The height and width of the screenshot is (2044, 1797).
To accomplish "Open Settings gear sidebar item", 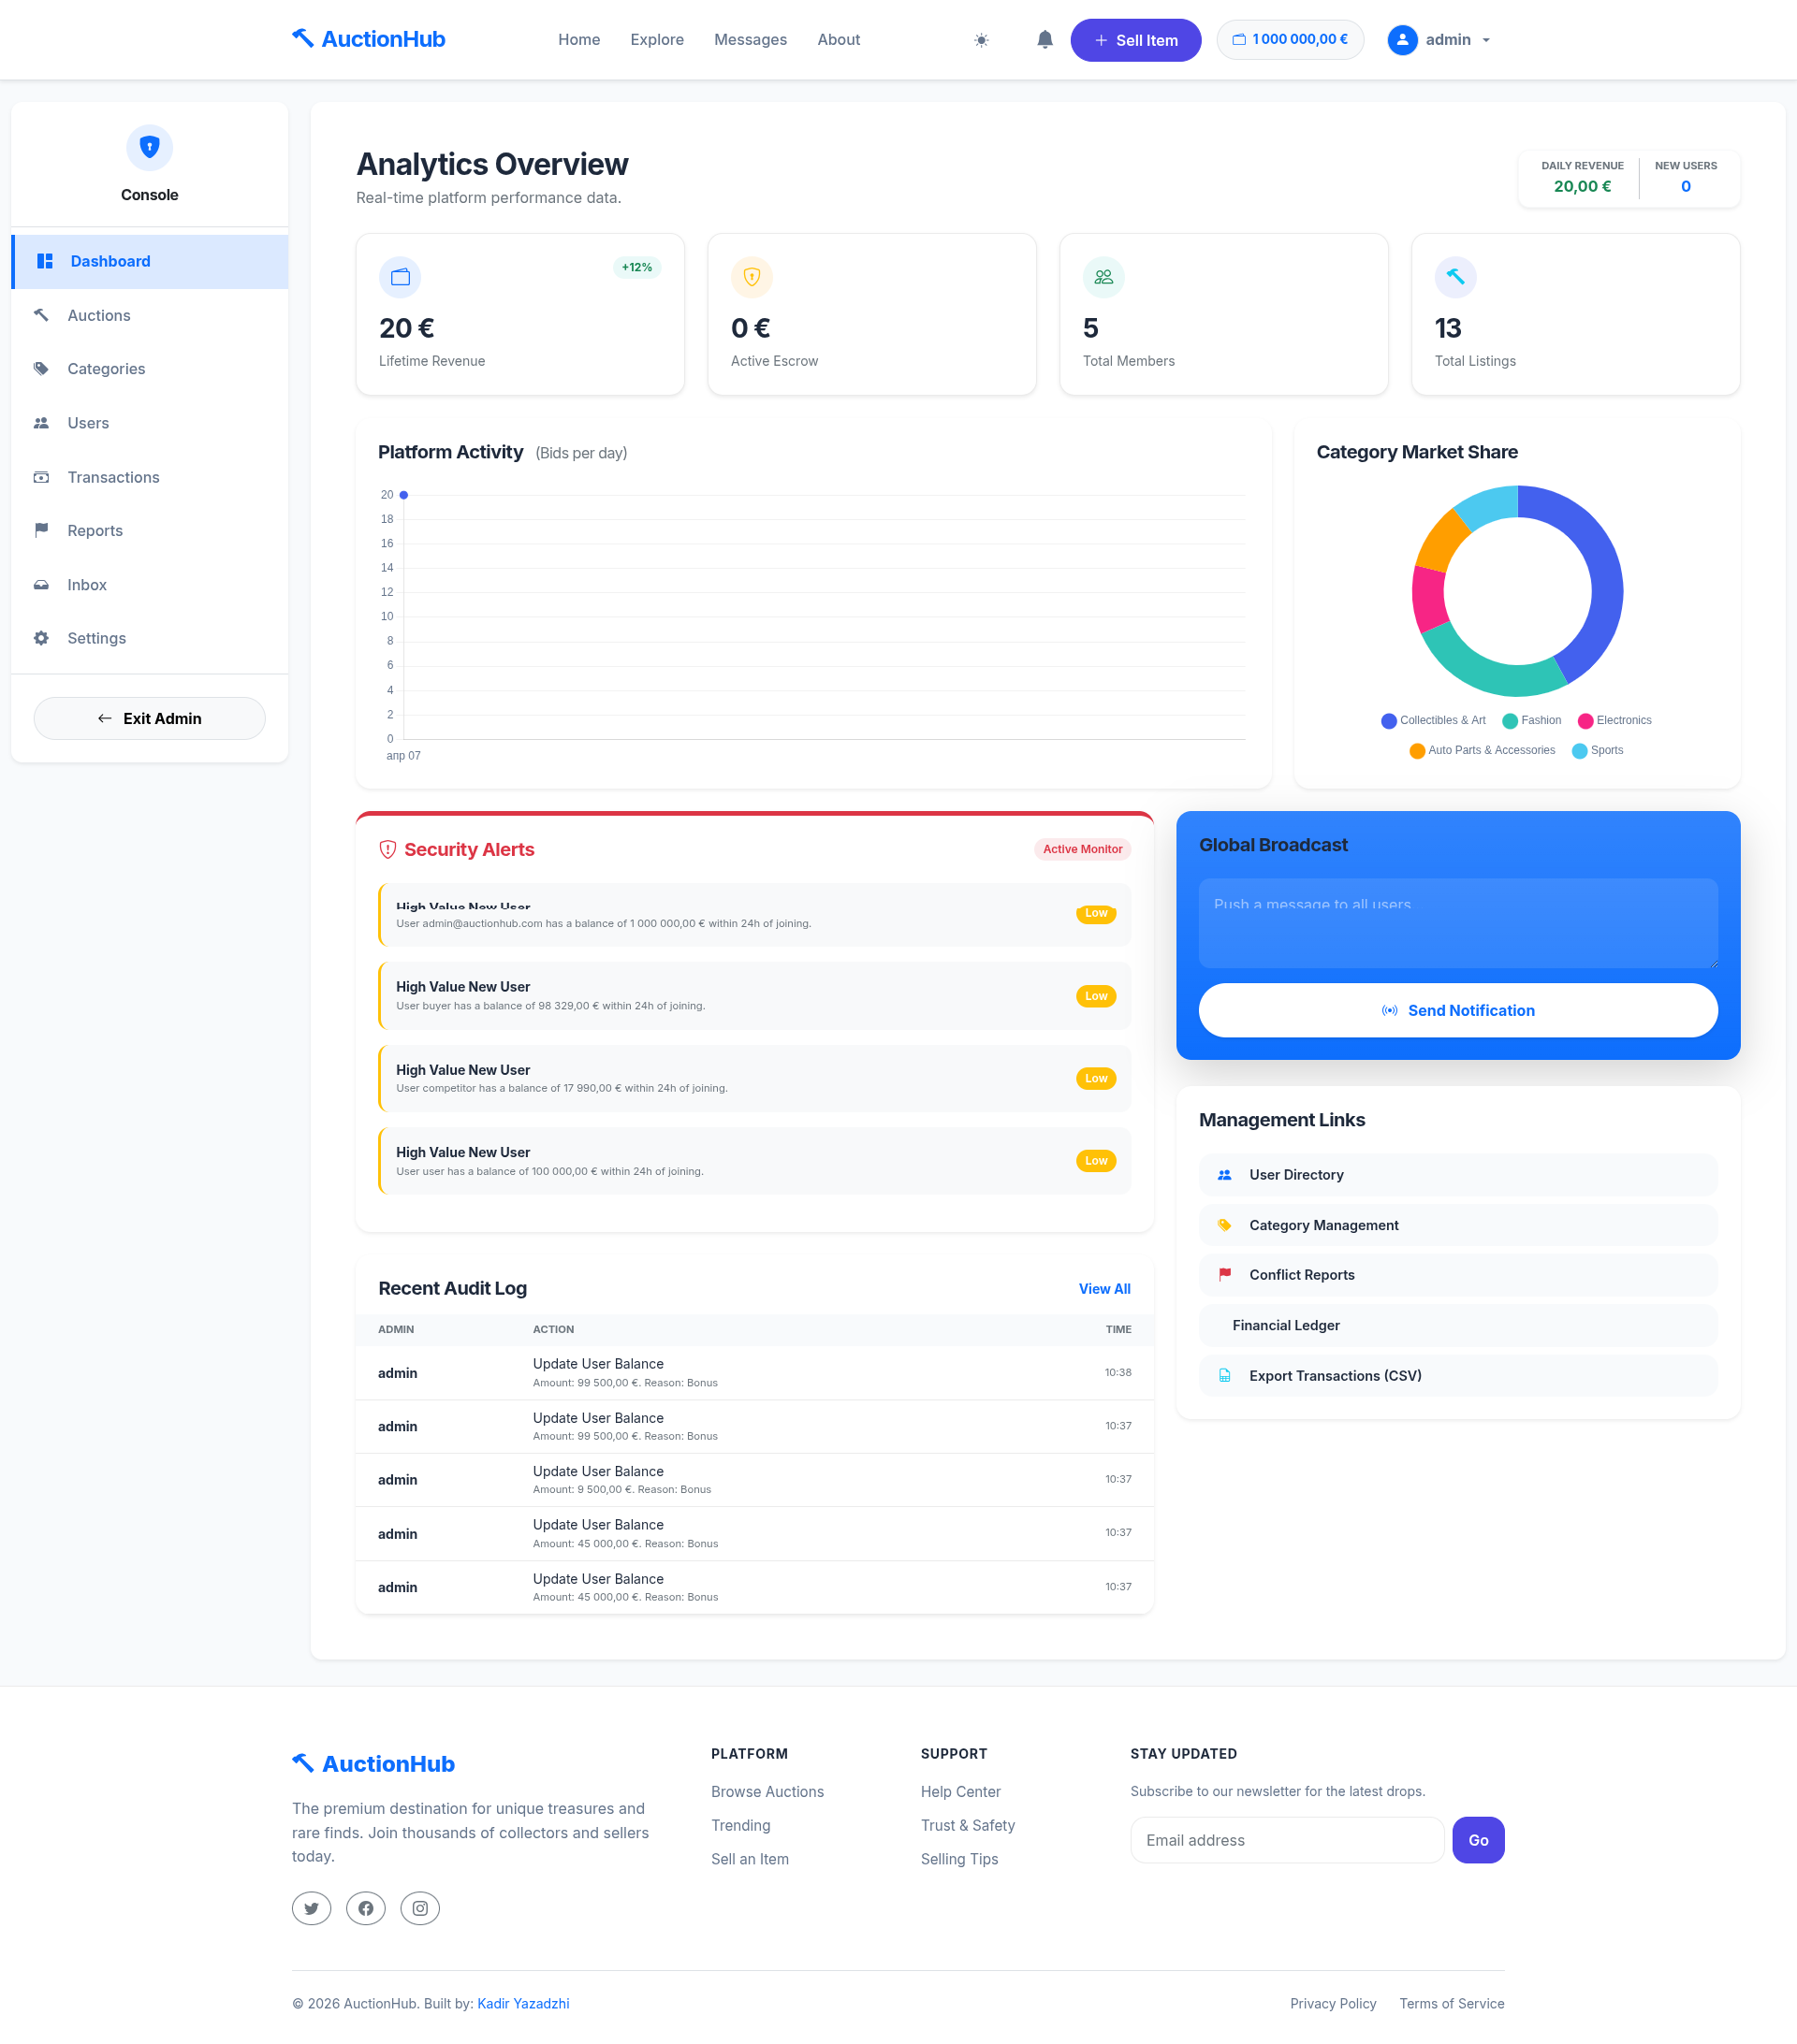I will (150, 638).
